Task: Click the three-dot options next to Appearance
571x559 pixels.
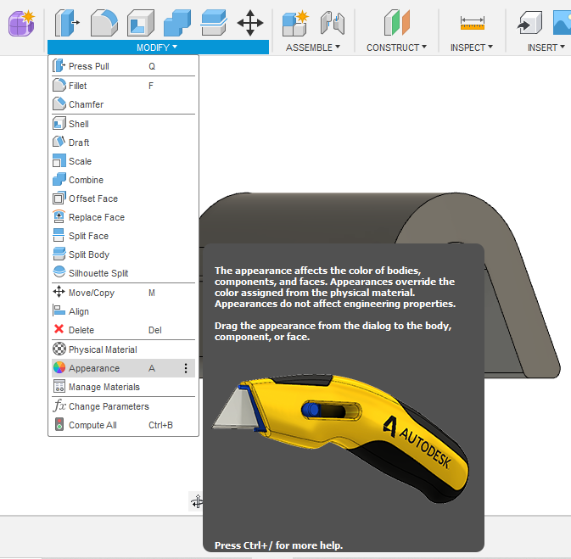Action: coord(186,368)
